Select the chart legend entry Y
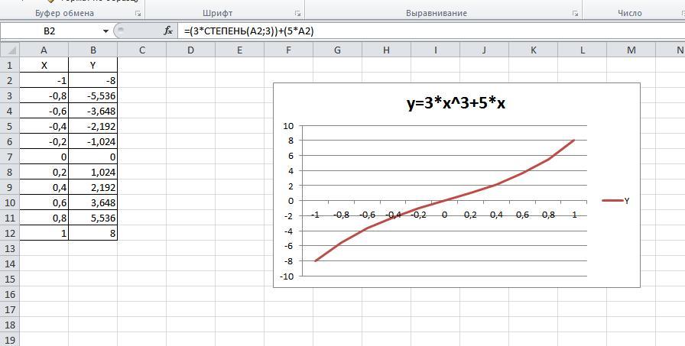Image resolution: width=685 pixels, height=346 pixels. [x=615, y=201]
